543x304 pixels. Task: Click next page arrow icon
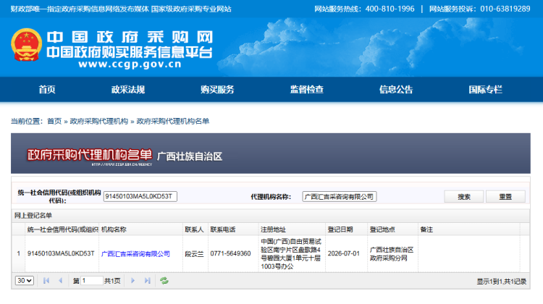tap(132, 281)
